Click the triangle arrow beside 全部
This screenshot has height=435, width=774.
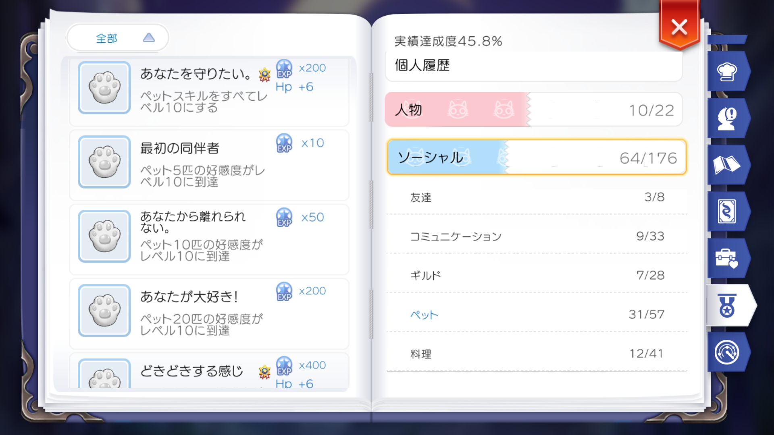149,38
